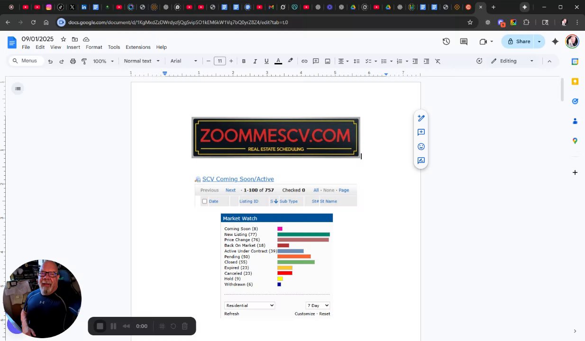Reload the page in browser

tap(33, 22)
